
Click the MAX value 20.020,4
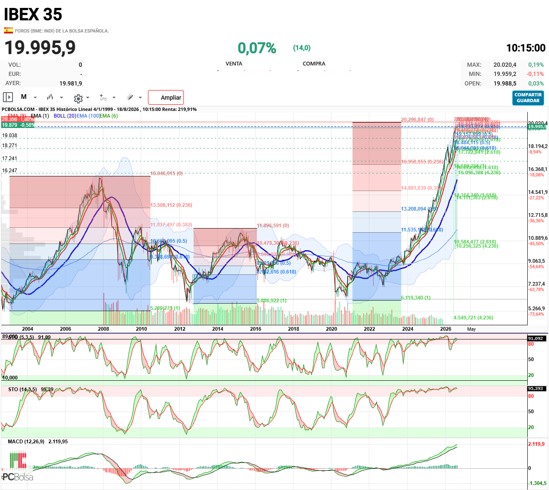505,65
